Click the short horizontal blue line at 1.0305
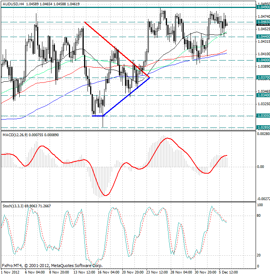 (x=98, y=116)
